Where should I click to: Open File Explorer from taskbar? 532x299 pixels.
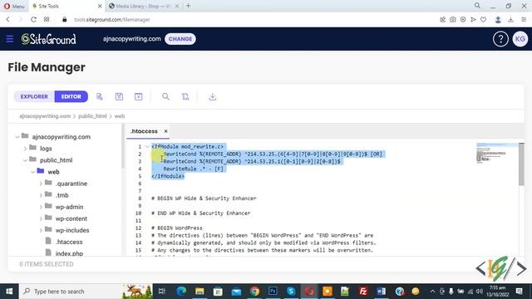(x=199, y=292)
